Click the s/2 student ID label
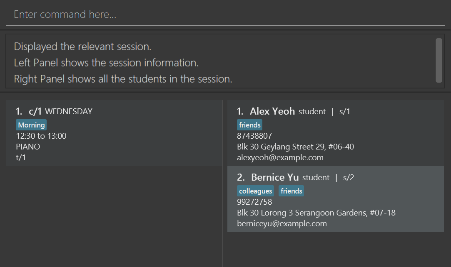 click(349, 178)
